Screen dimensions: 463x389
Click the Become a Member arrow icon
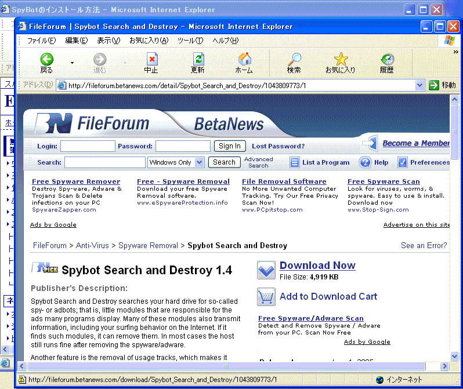371,143
